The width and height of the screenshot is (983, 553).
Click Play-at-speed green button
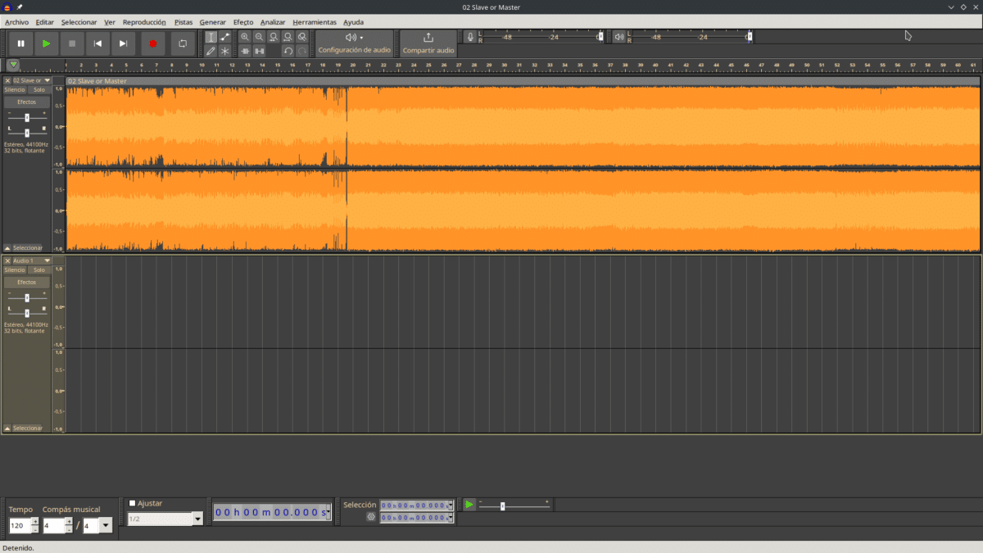(469, 505)
